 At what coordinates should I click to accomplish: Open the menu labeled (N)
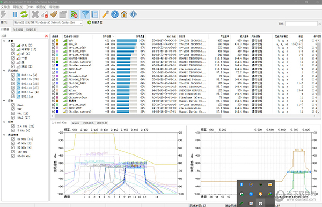click(x=18, y=7)
